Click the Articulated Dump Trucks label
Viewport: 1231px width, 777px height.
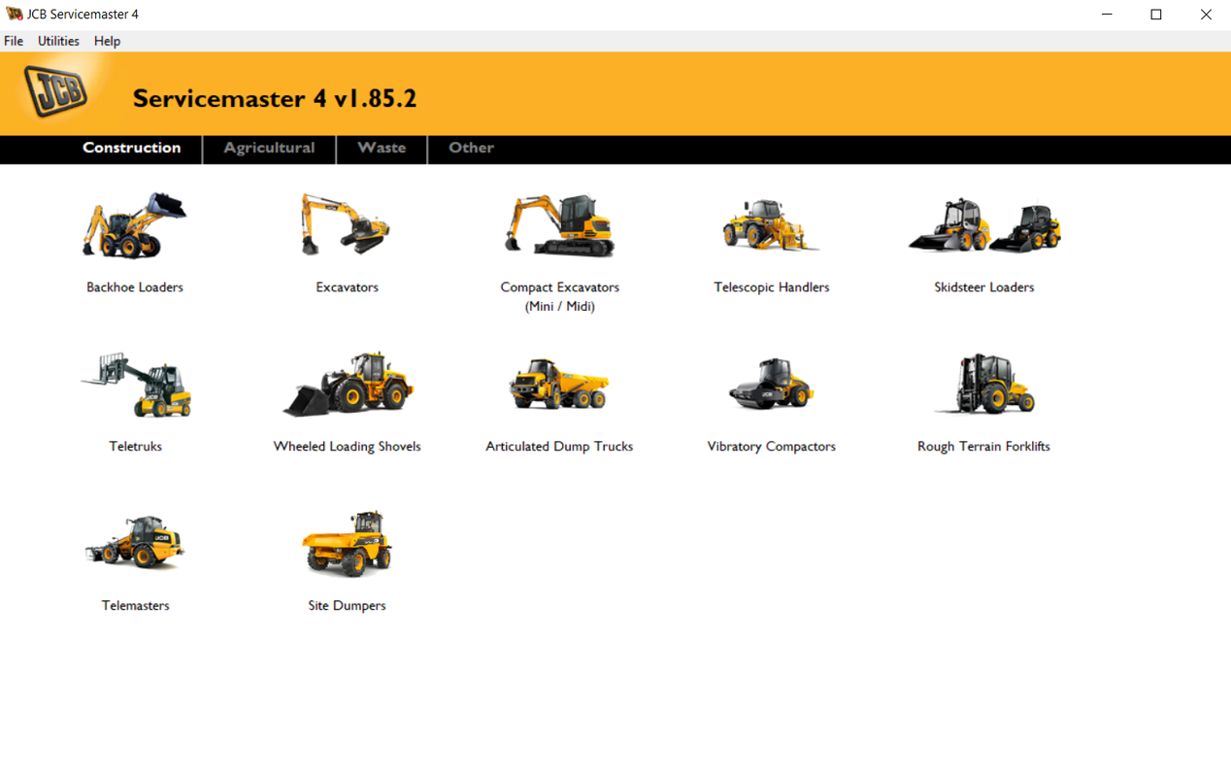559,447
